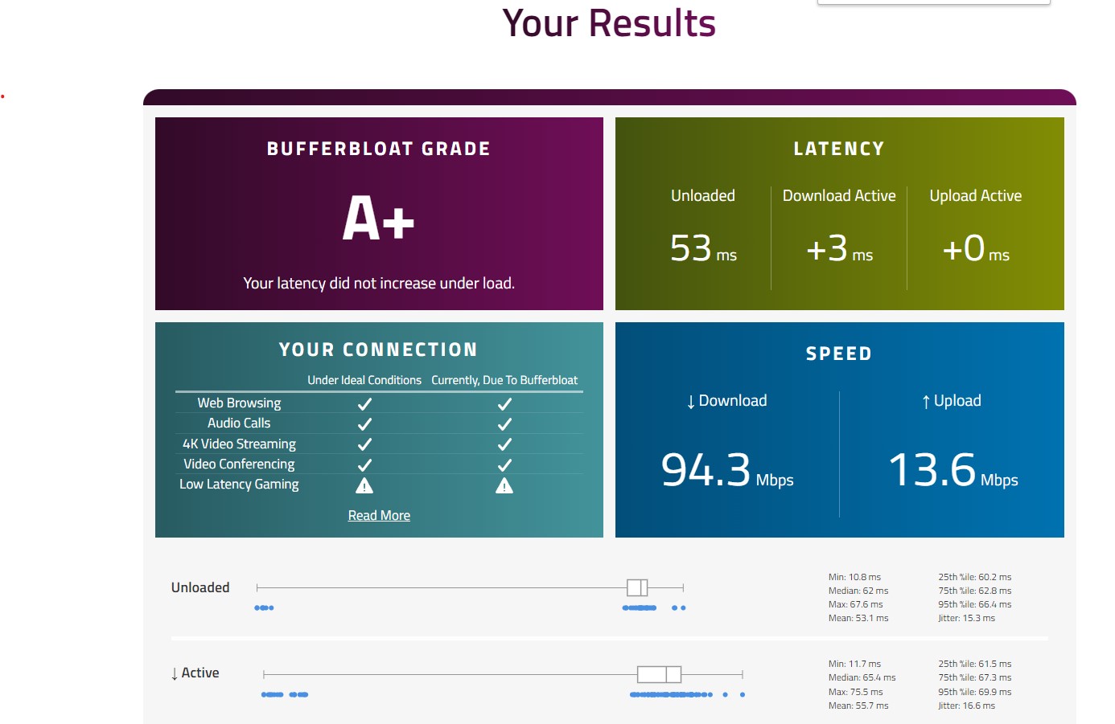Click the Unloaded latency label
This screenshot has height=724, width=1115.
pos(703,195)
